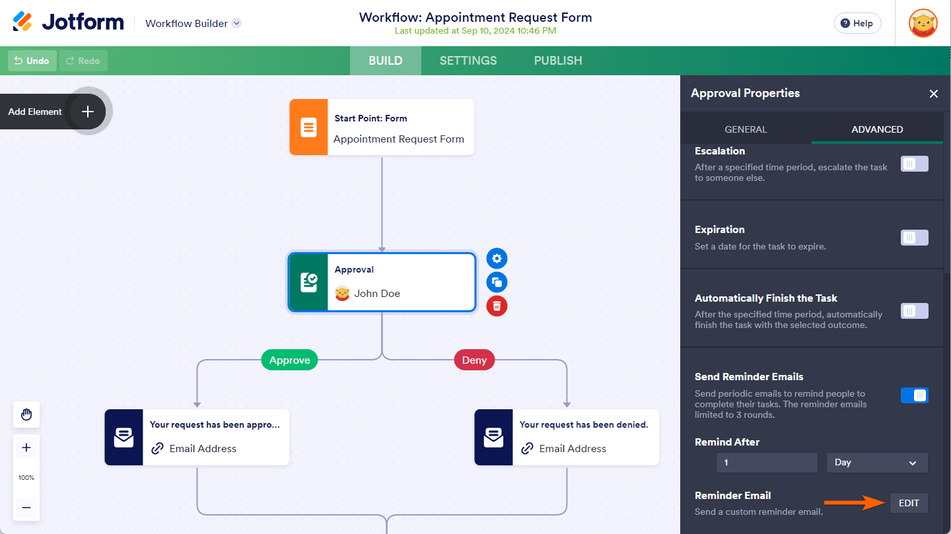Edit the Reminder Email
Screen dimensions: 951x534
pyautogui.click(x=909, y=503)
